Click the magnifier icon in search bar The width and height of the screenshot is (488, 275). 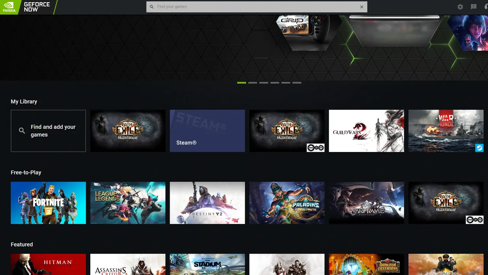point(152,7)
